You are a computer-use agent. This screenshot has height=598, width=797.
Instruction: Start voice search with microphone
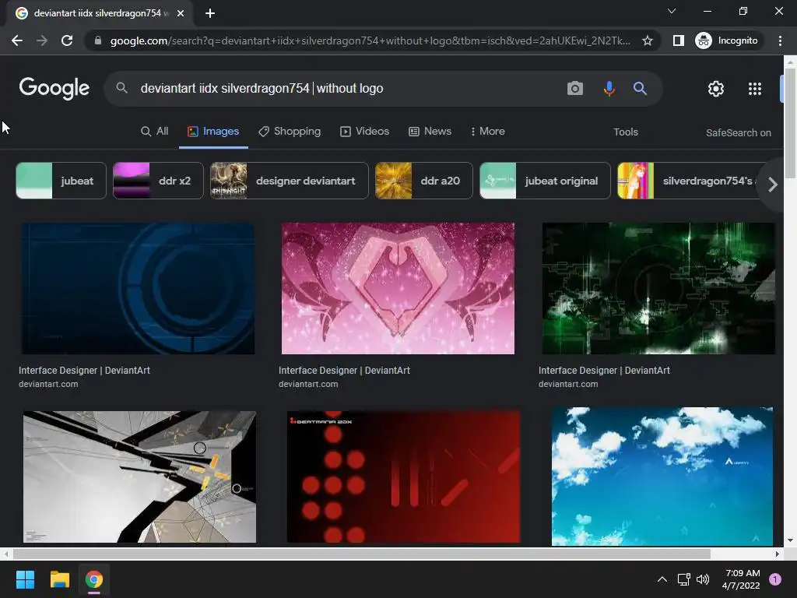click(x=609, y=89)
